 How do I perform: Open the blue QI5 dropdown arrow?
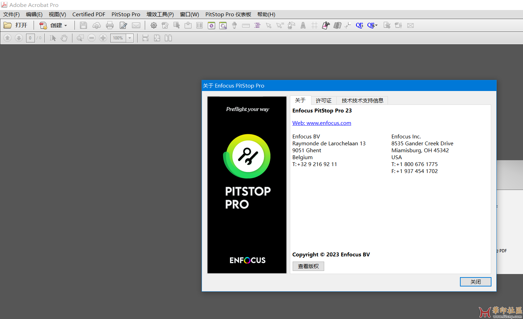[x=376, y=25]
